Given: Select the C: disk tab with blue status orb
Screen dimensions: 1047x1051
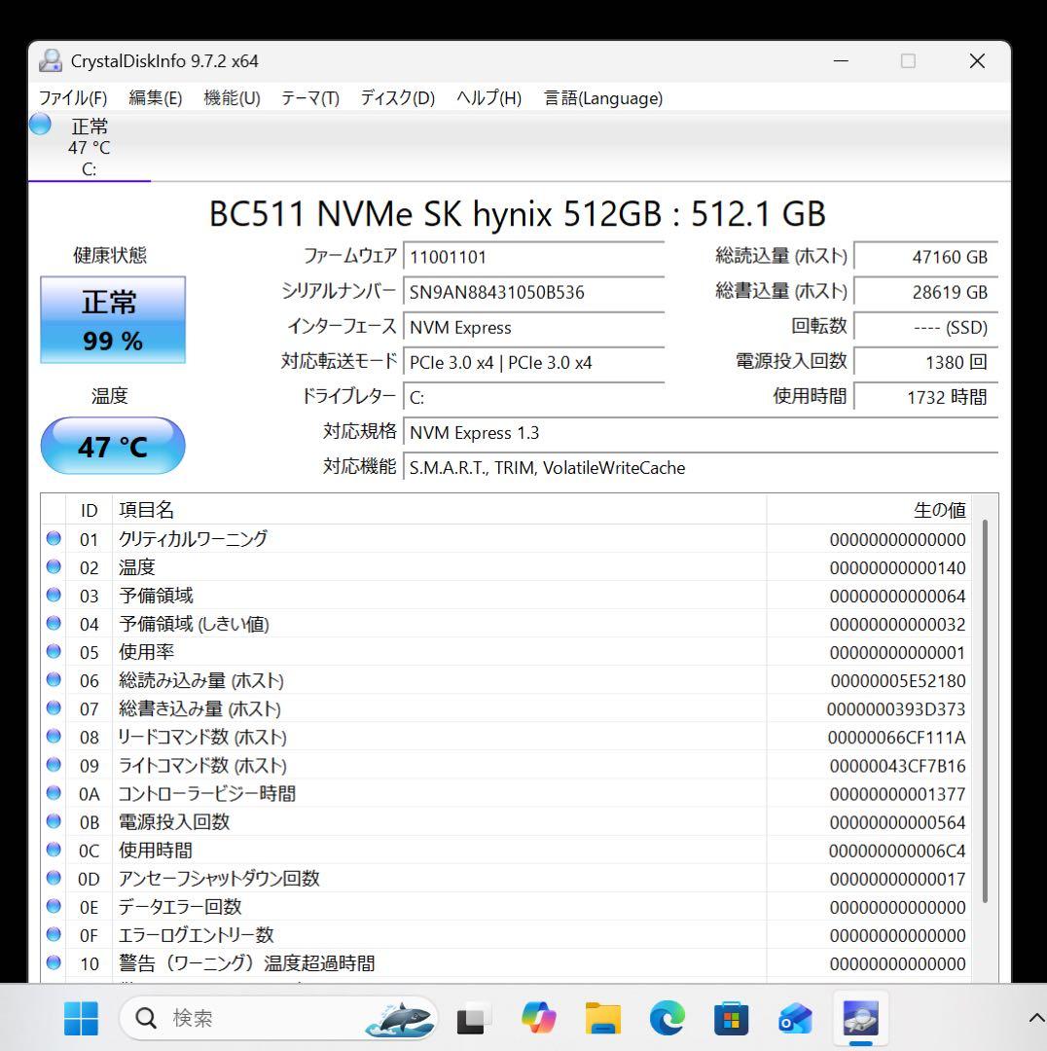Looking at the screenshot, I should 90,147.
